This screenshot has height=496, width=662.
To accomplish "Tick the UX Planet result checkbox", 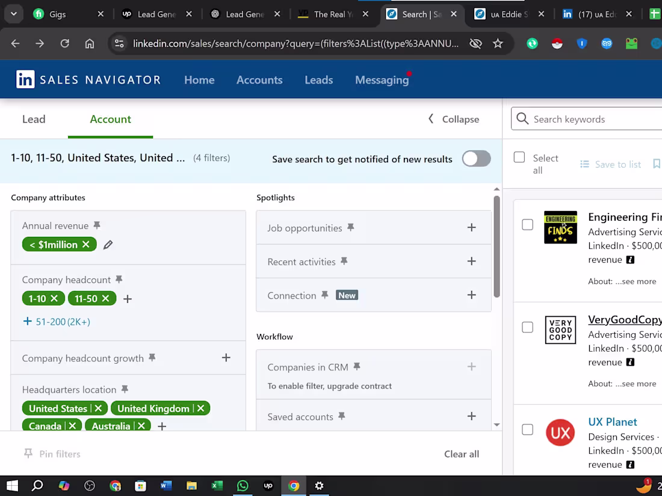I will (x=527, y=429).
